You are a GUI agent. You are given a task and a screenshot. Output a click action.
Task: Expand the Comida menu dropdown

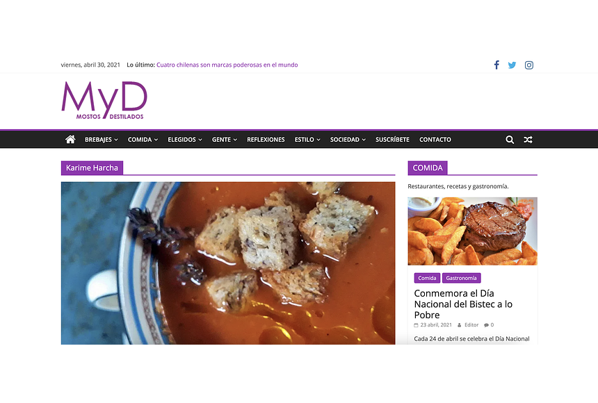tap(143, 140)
